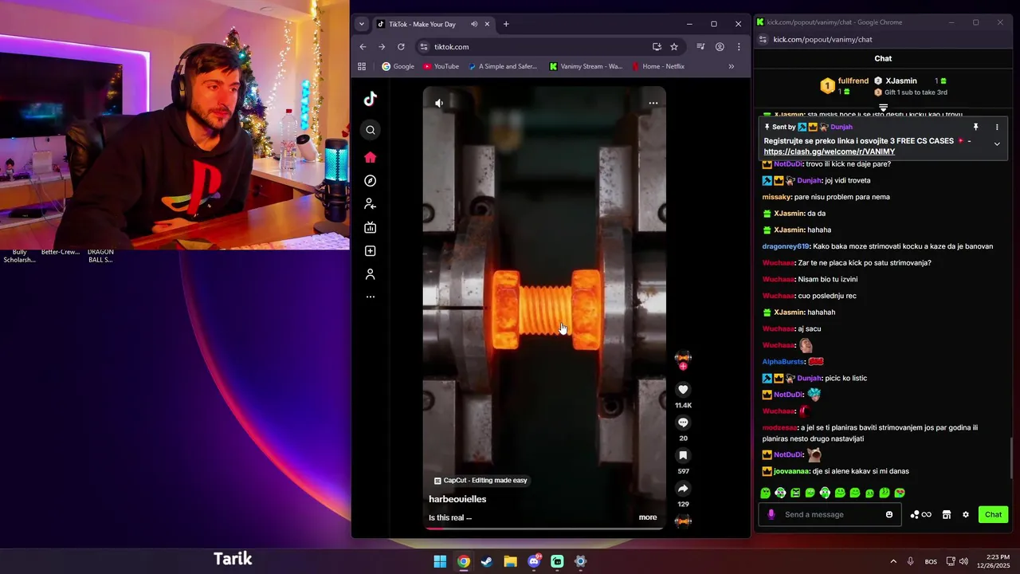Screen dimensions: 1020x574
Task: Follow creator via red plus on avatar
Action: pyautogui.click(x=683, y=366)
